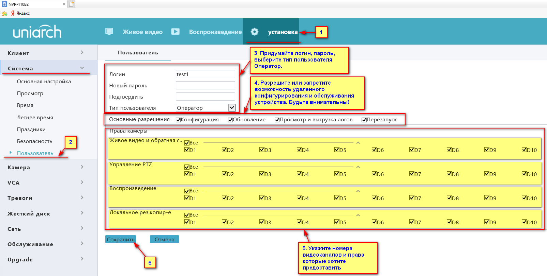This screenshot has height=276, width=547.
Task: Expand the Обслуживание menu section
Action: click(48, 244)
